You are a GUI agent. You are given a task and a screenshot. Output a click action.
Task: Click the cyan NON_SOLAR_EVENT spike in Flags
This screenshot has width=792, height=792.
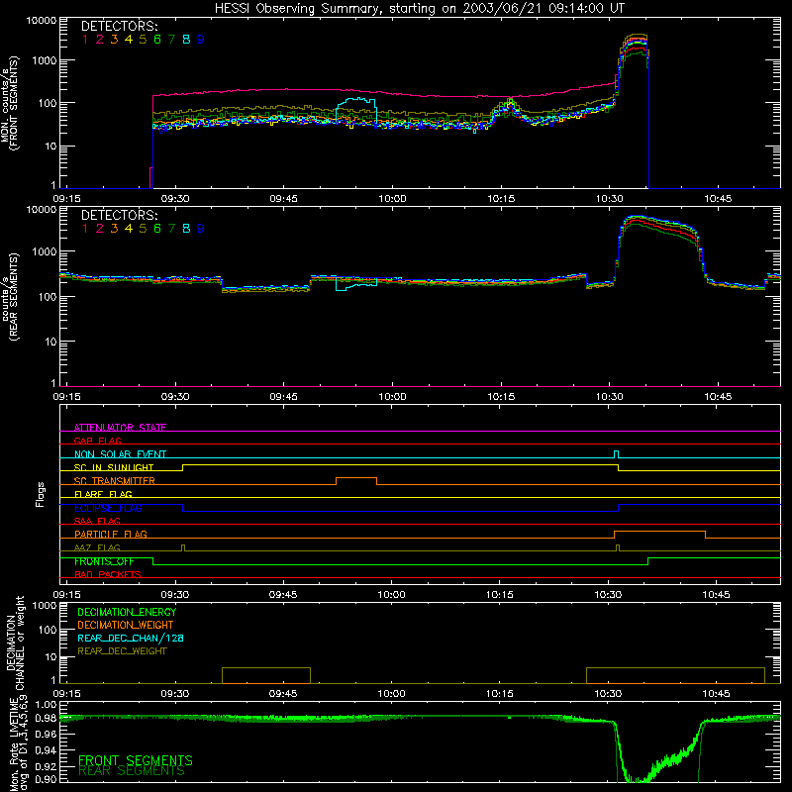click(x=616, y=454)
